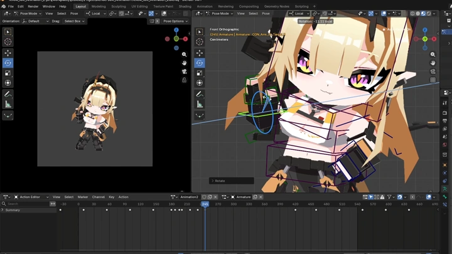Open Local transform orientation dropdown in left viewport
Screen dimensions: 452x254
tap(95, 14)
